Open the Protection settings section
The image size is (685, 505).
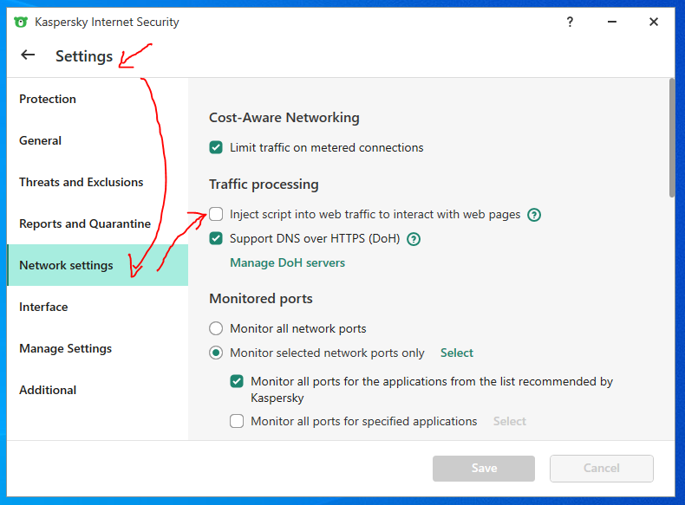pyautogui.click(x=48, y=100)
